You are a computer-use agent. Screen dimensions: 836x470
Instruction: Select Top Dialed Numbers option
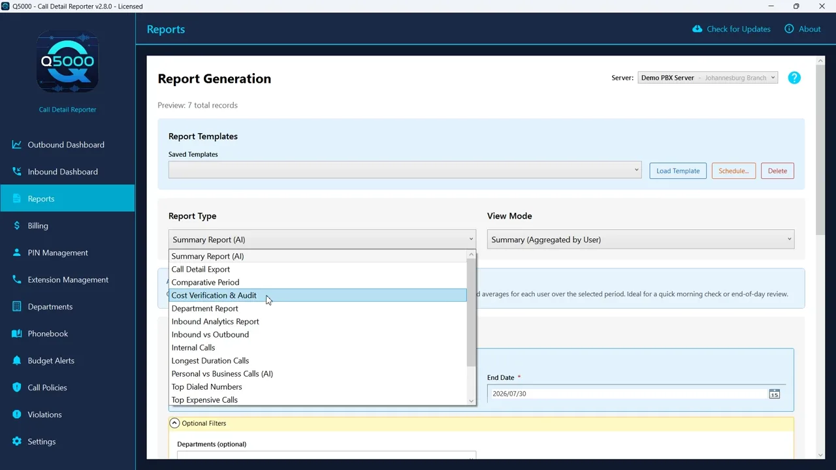pyautogui.click(x=317, y=386)
